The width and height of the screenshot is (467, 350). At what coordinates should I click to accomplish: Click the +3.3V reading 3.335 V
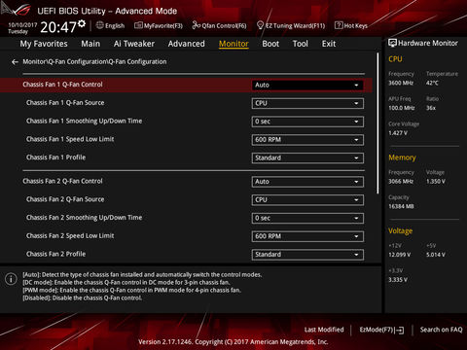click(x=398, y=280)
